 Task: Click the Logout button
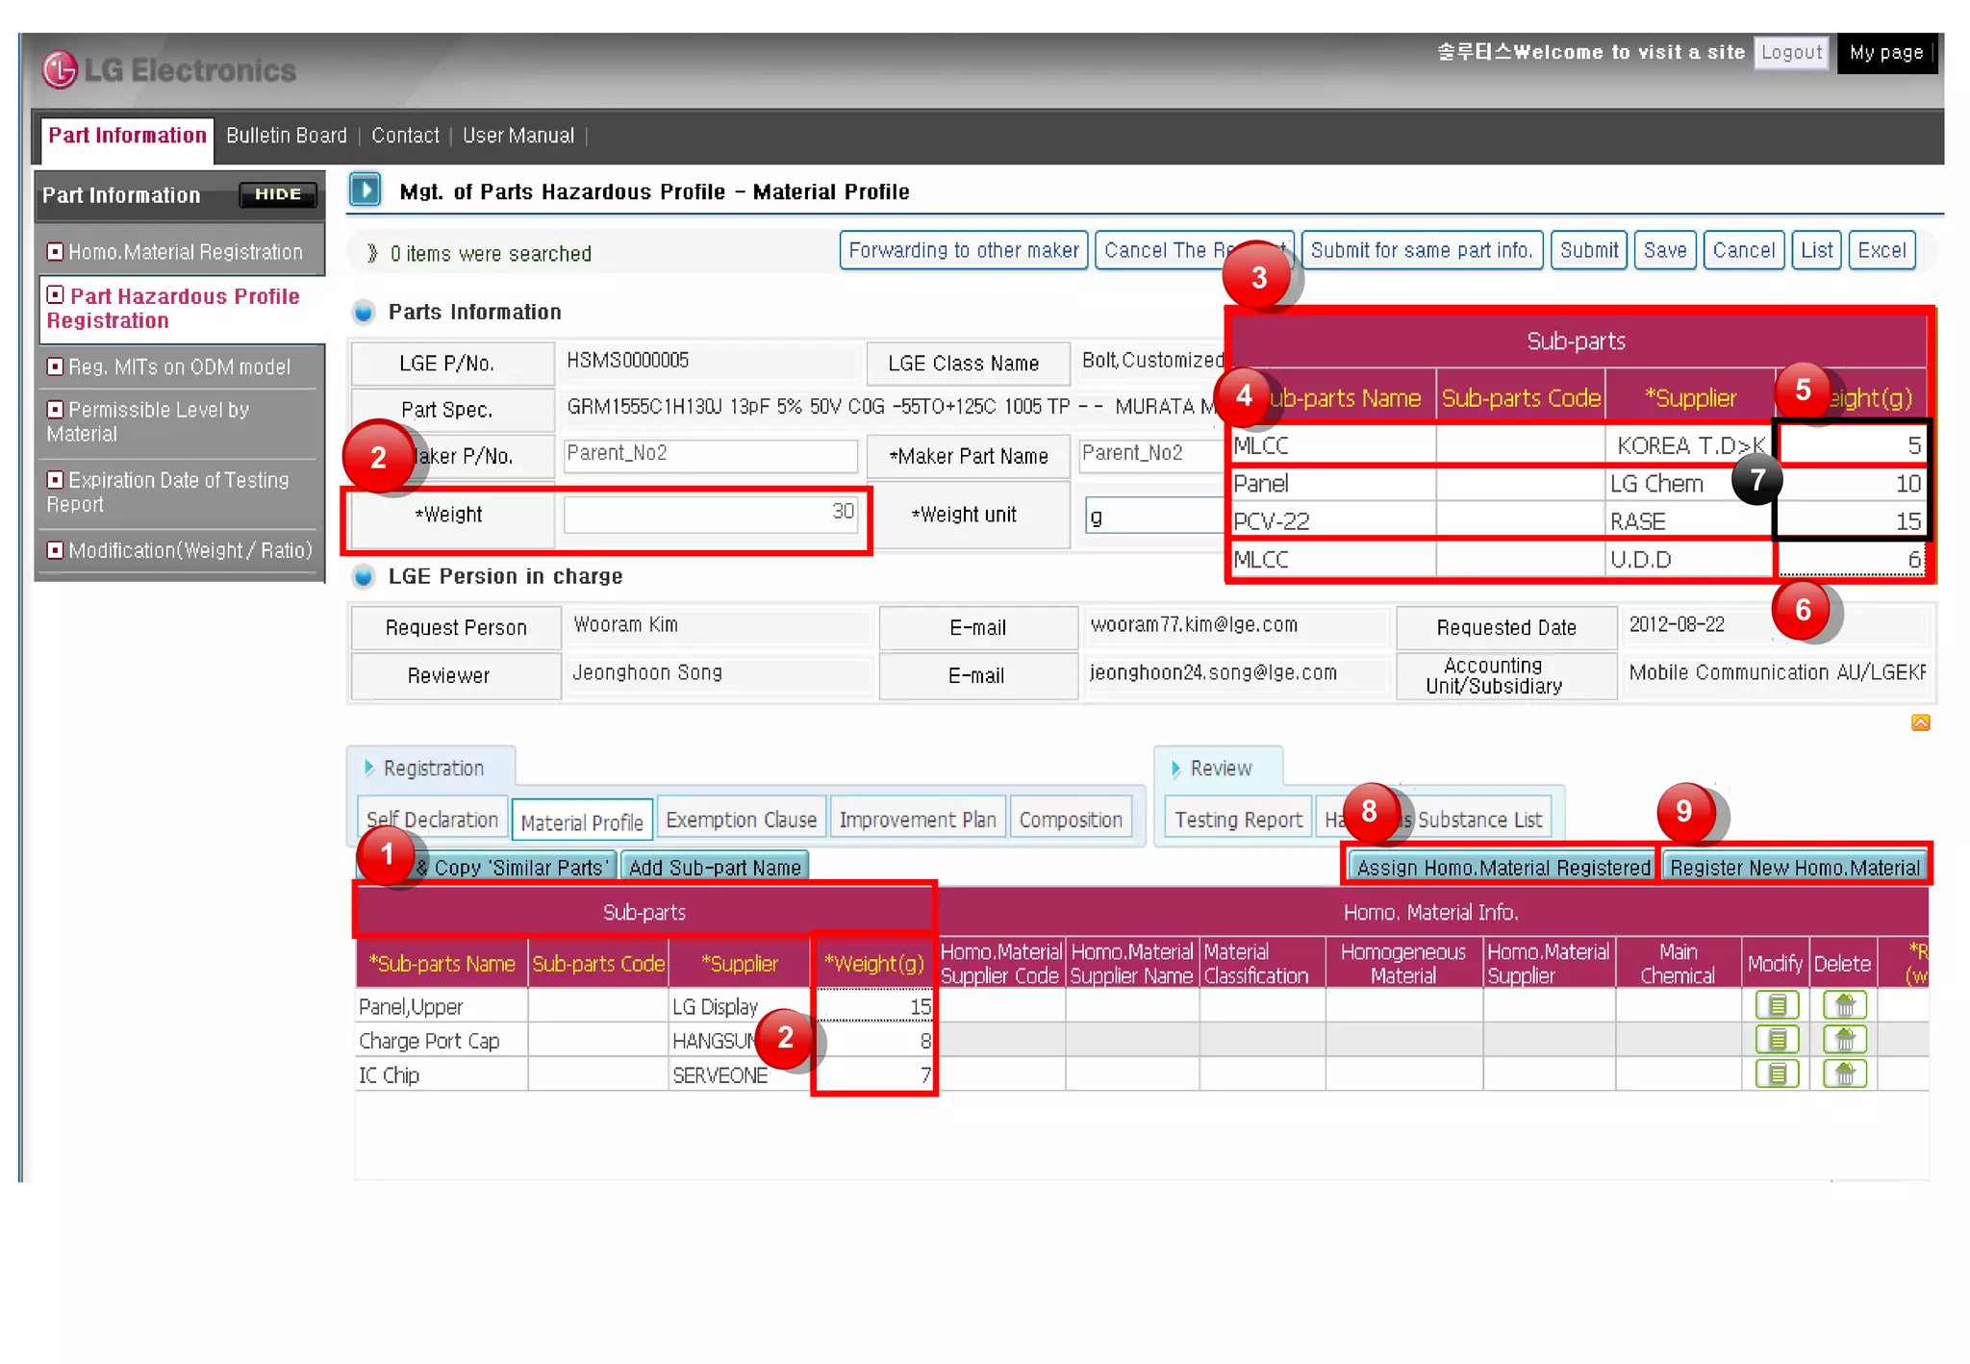click(x=1791, y=52)
